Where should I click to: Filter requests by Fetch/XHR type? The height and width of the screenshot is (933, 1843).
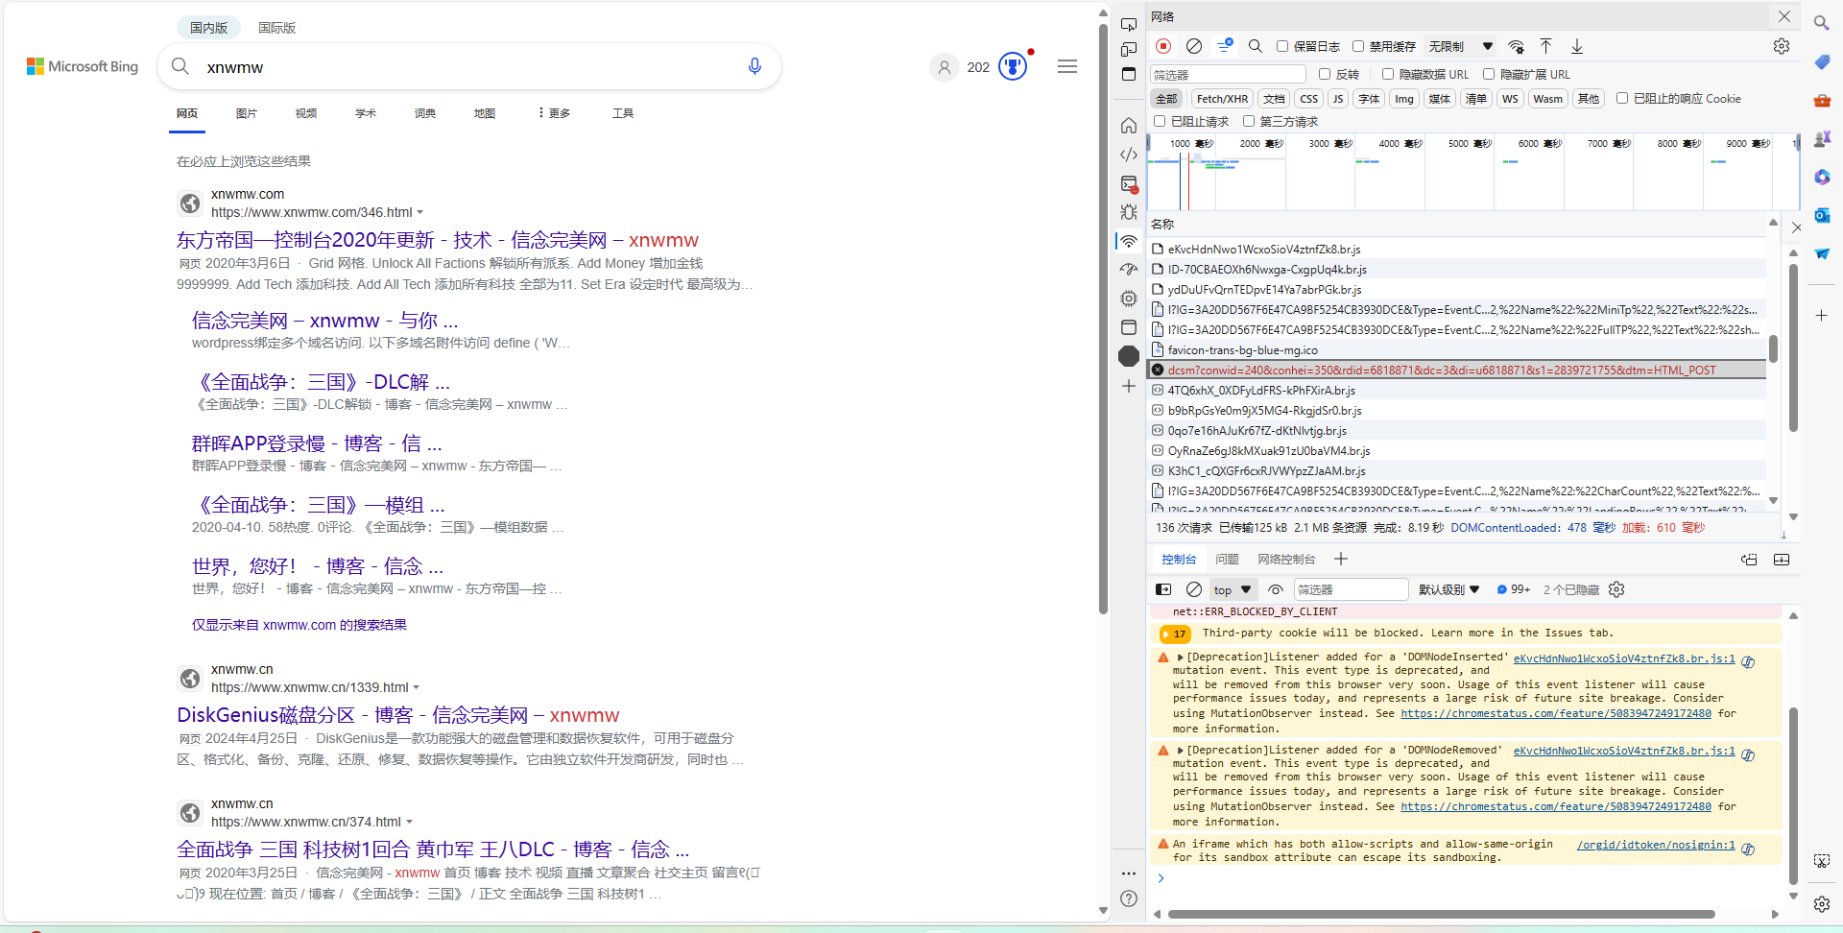(x=1222, y=98)
